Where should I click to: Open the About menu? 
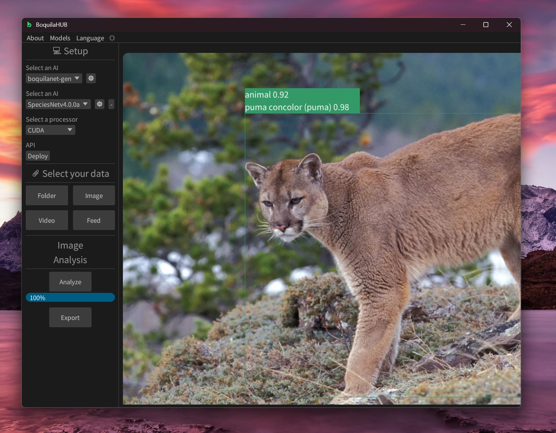35,38
